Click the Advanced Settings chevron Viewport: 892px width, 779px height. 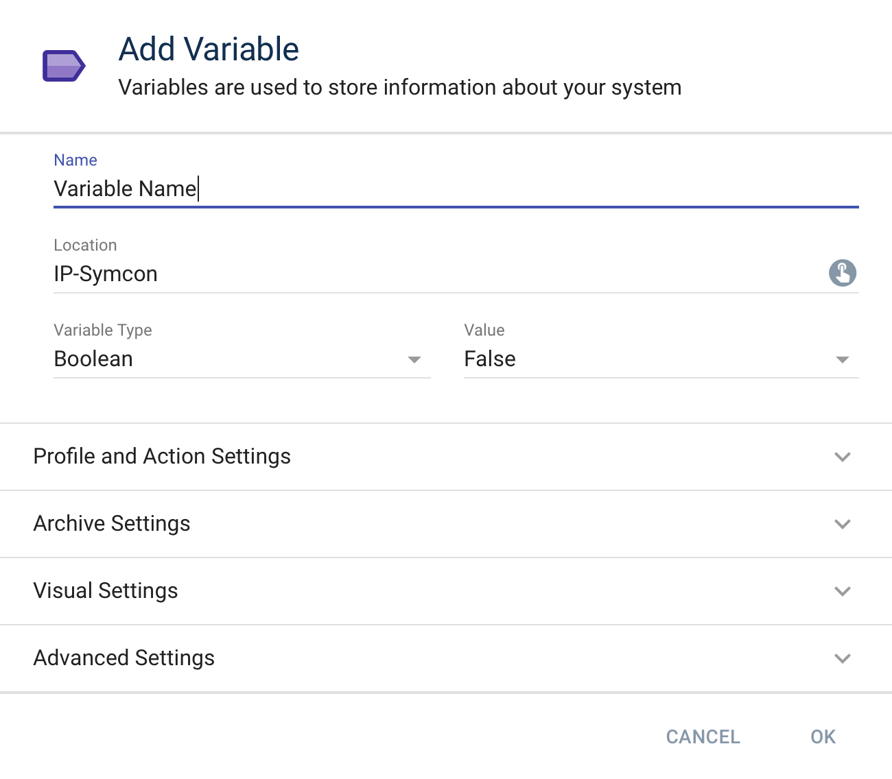[843, 658]
